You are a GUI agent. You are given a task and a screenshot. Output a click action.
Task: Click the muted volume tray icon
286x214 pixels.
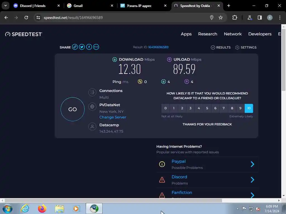pyautogui.click(x=258, y=209)
